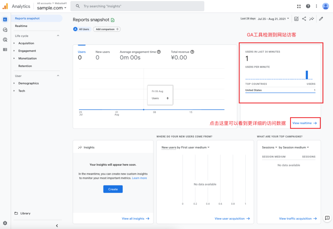Open the Google apps grid
This screenshot has width=333, height=229.
click(299, 7)
